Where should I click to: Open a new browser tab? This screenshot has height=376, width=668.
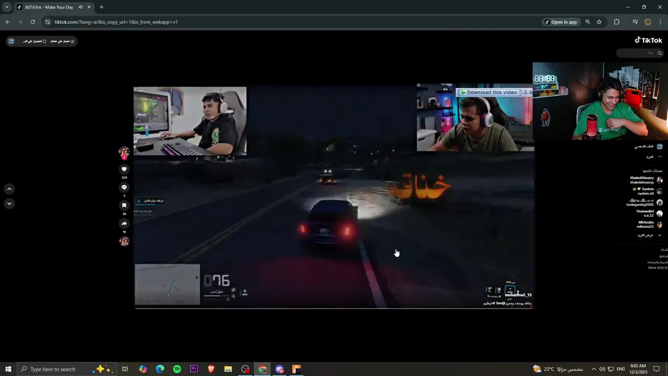(x=101, y=7)
